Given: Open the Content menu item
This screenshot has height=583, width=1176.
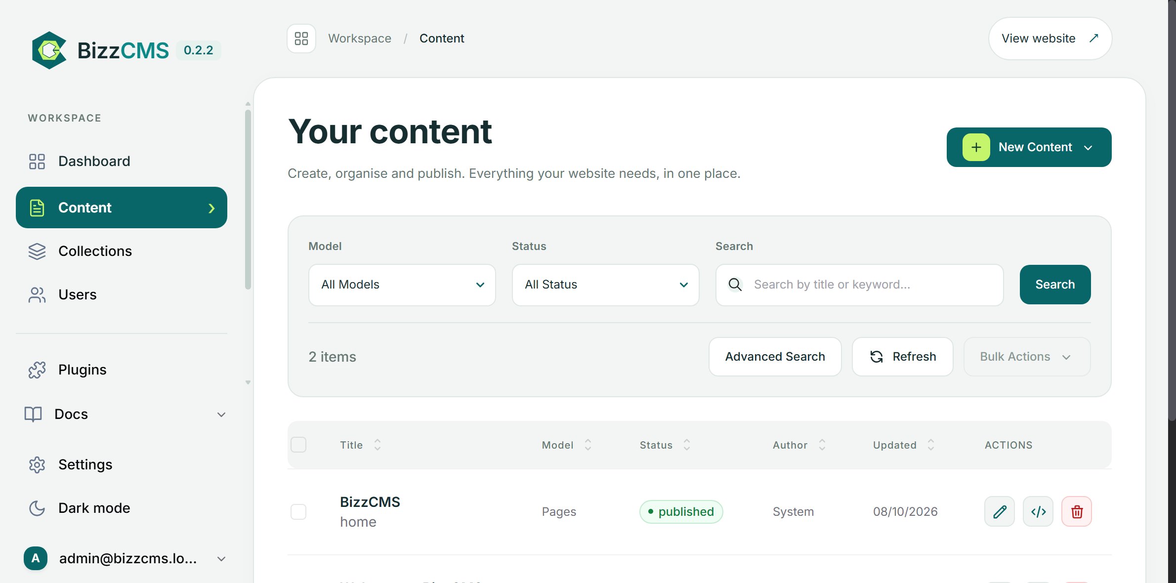Looking at the screenshot, I should tap(122, 208).
